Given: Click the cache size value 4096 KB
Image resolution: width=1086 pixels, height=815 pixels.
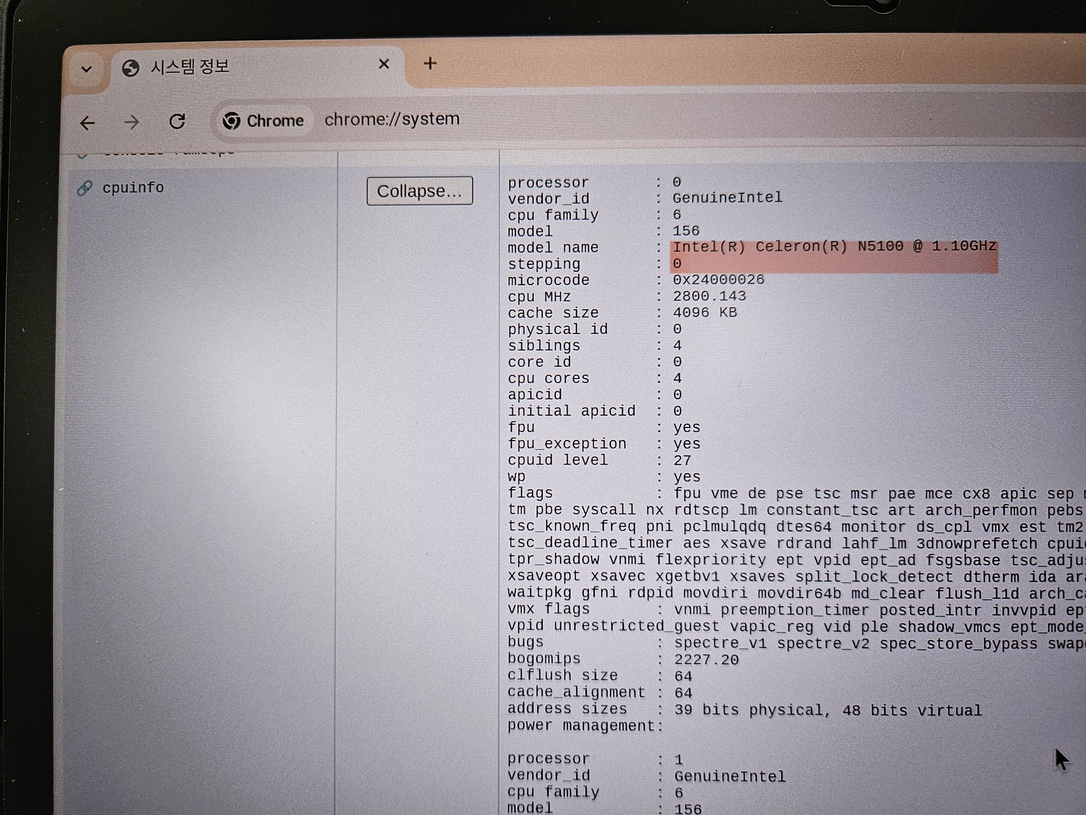Looking at the screenshot, I should 704,312.
